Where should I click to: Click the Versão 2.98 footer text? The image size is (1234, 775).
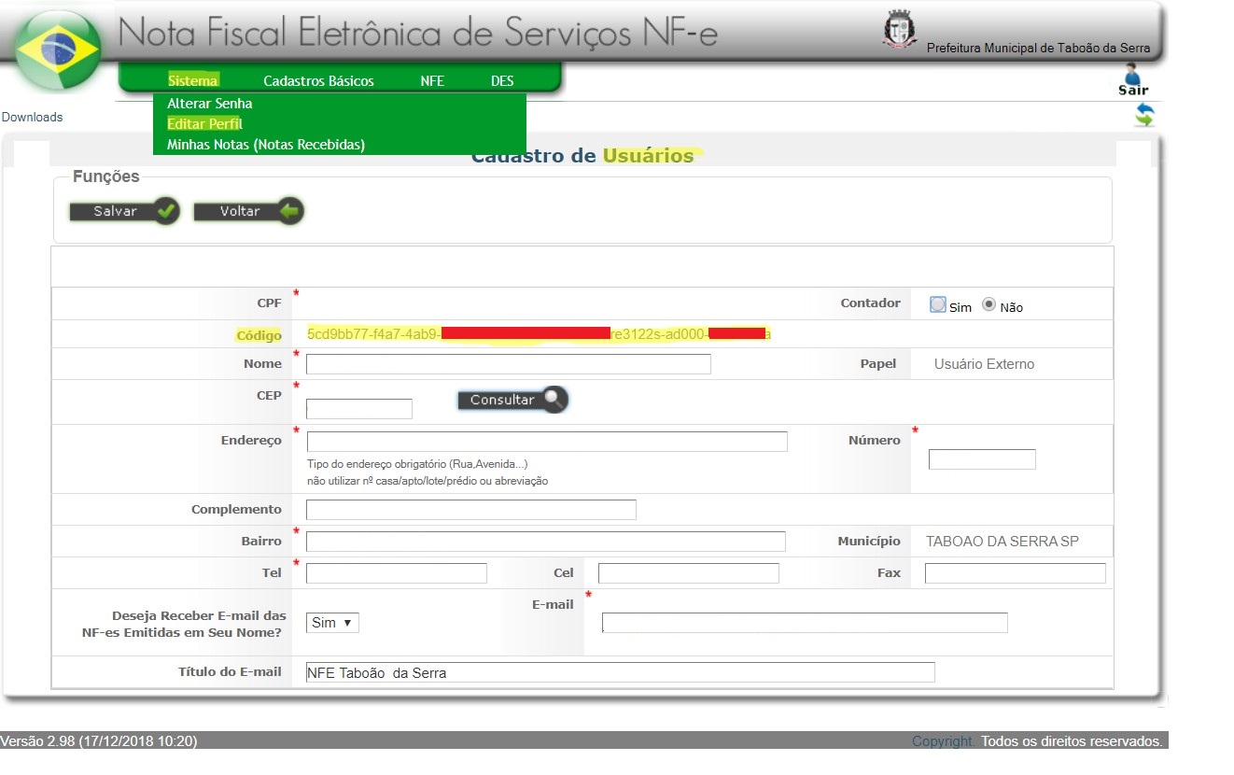pyautogui.click(x=99, y=741)
